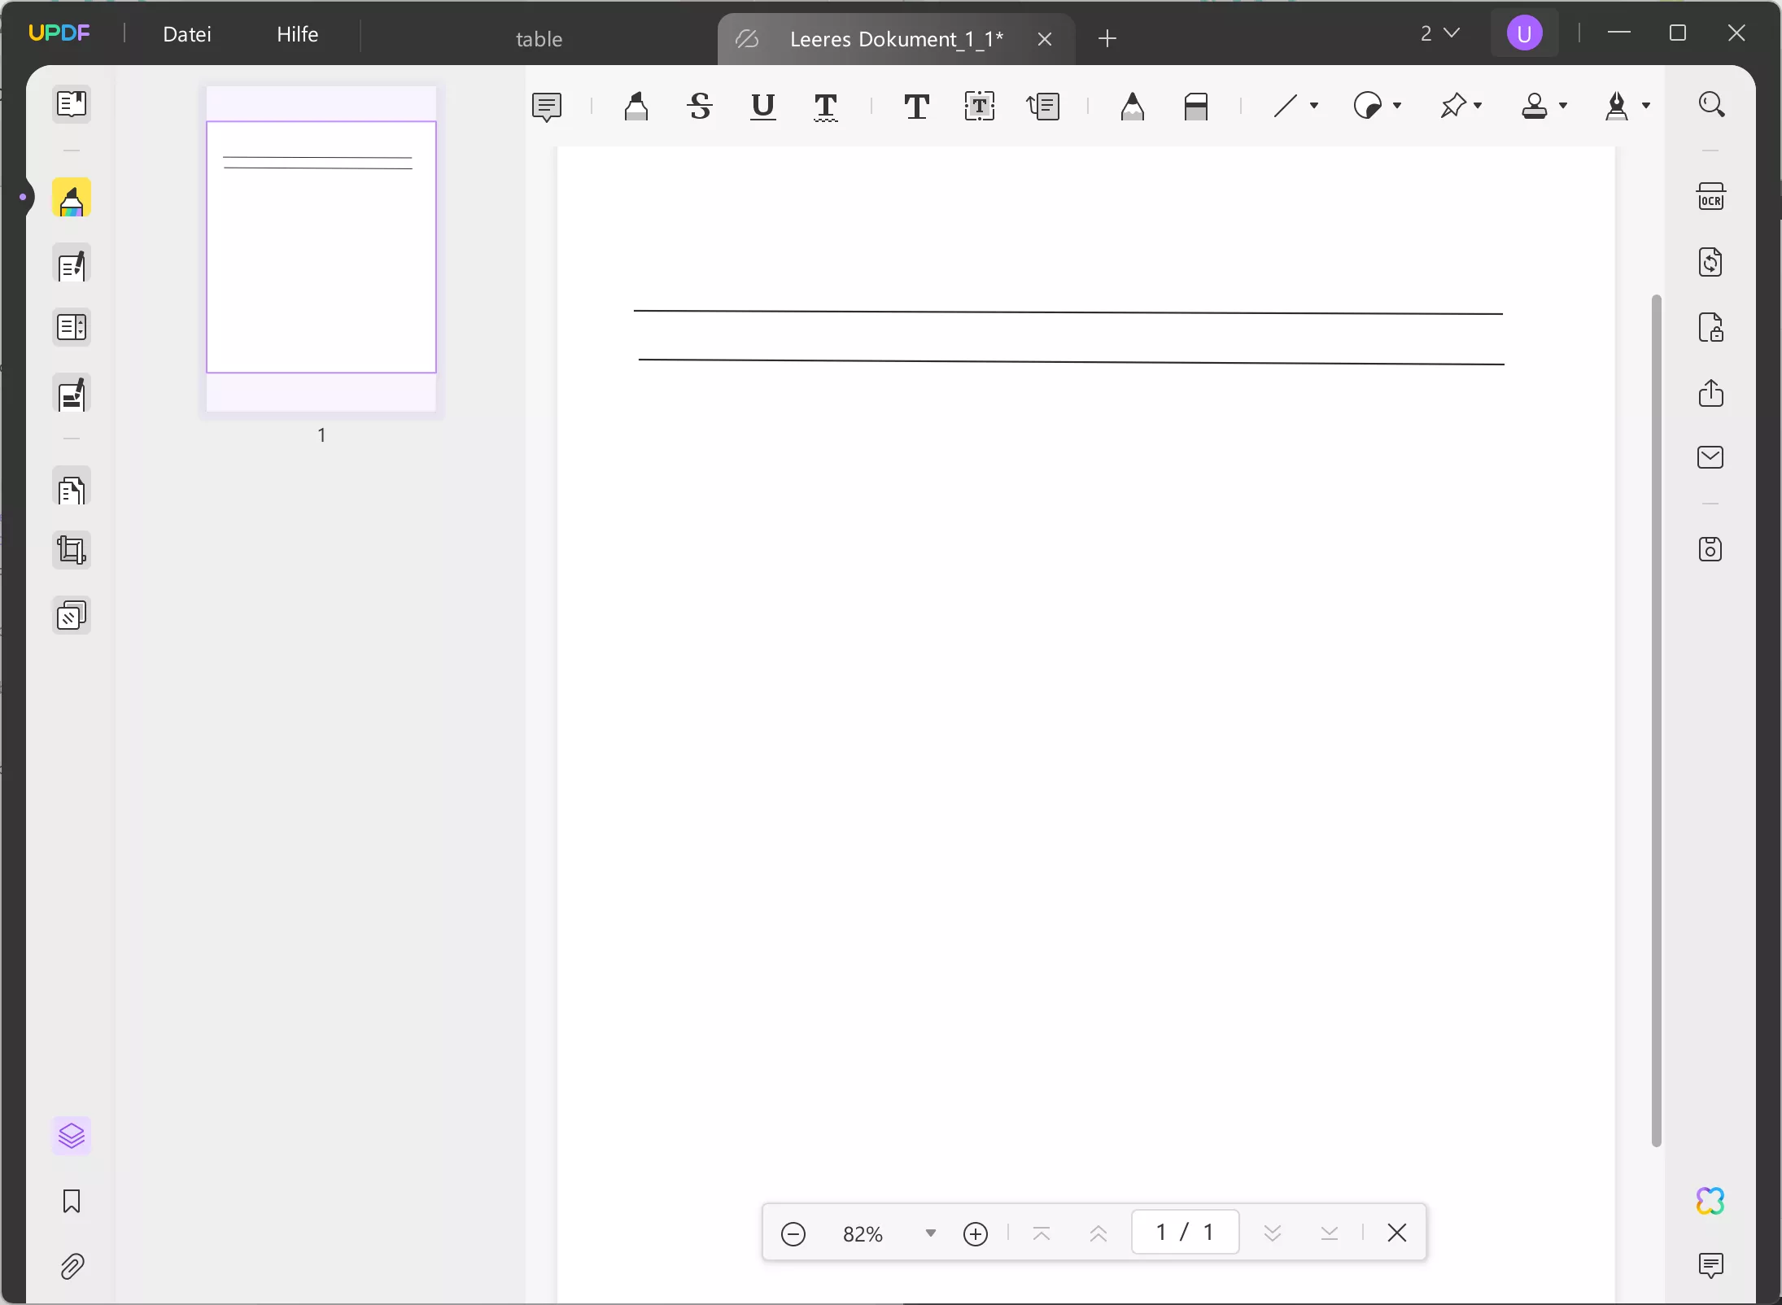Image resolution: width=1782 pixels, height=1305 pixels.
Task: Open the Crop pages tool
Action: [x=72, y=551]
